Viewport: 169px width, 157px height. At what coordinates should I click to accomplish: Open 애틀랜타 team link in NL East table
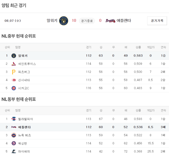(x=25, y=127)
